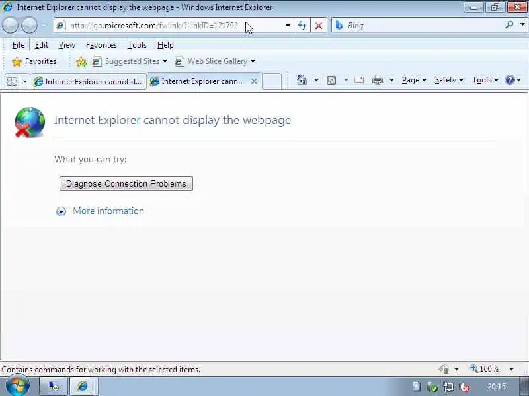Open the Favorites star button
Viewport: 529px width, 396px height.
34,61
